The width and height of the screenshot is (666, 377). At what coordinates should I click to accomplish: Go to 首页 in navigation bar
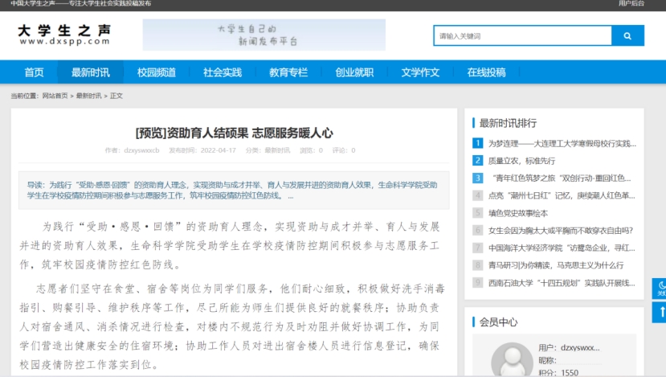pyautogui.click(x=34, y=72)
